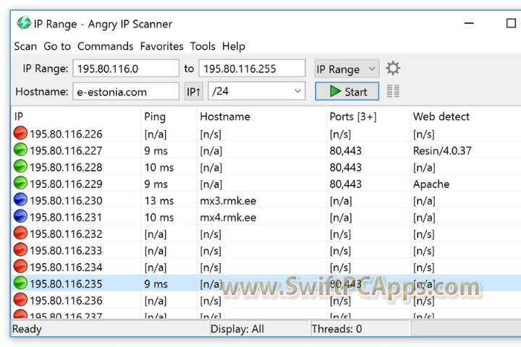The image size is (521, 347).
Task: Open the Go to menu
Action: click(x=57, y=46)
